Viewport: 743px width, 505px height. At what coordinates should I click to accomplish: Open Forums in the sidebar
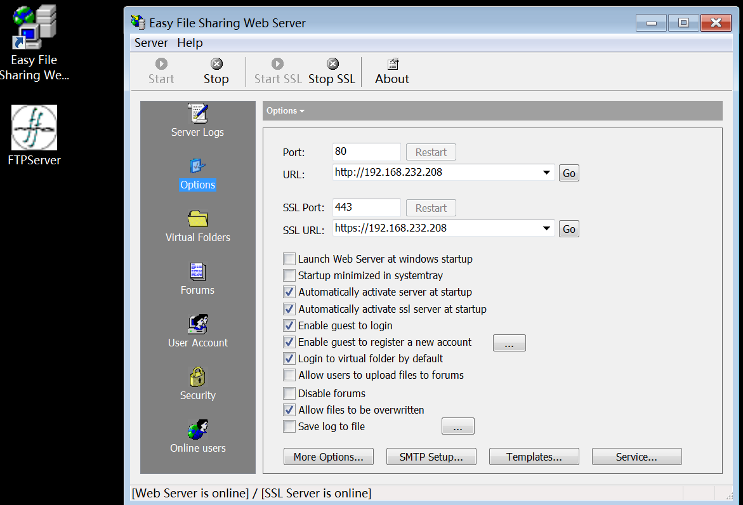[x=197, y=279]
